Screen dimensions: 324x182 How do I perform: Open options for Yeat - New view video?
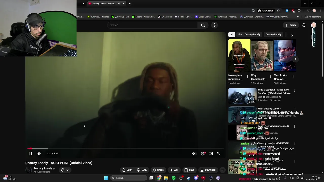pos(295,126)
